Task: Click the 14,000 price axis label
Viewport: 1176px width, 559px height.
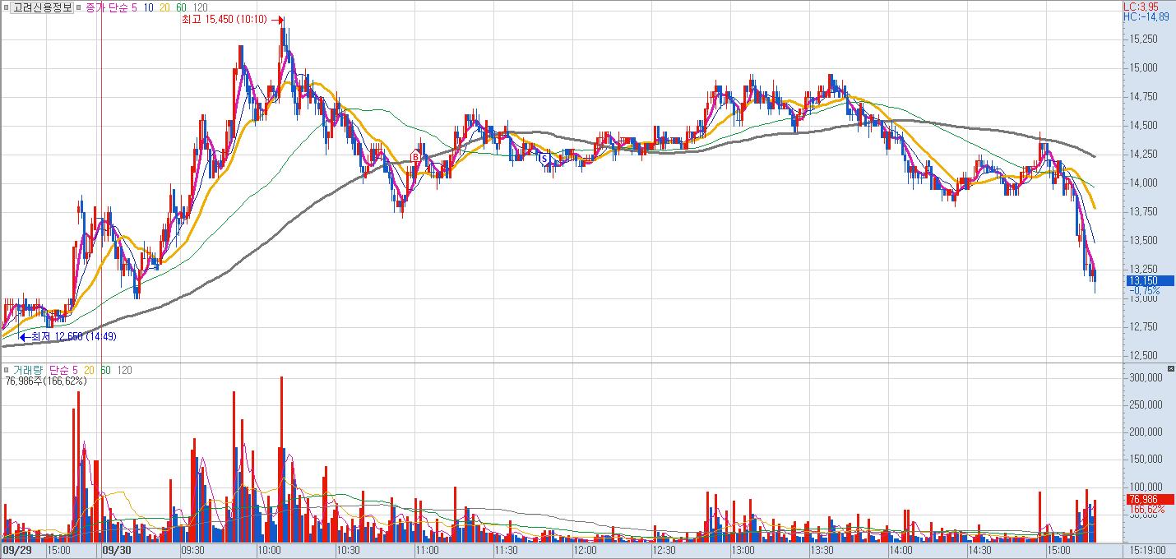Action: pyautogui.click(x=1145, y=182)
